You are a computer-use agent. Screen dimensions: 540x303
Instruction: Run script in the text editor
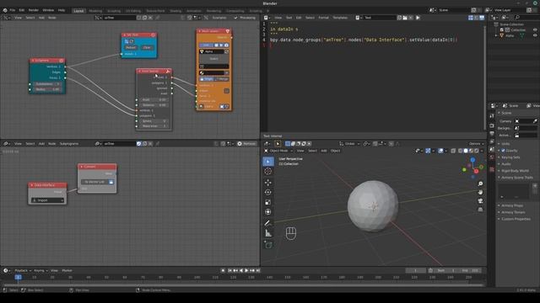[x=418, y=18]
